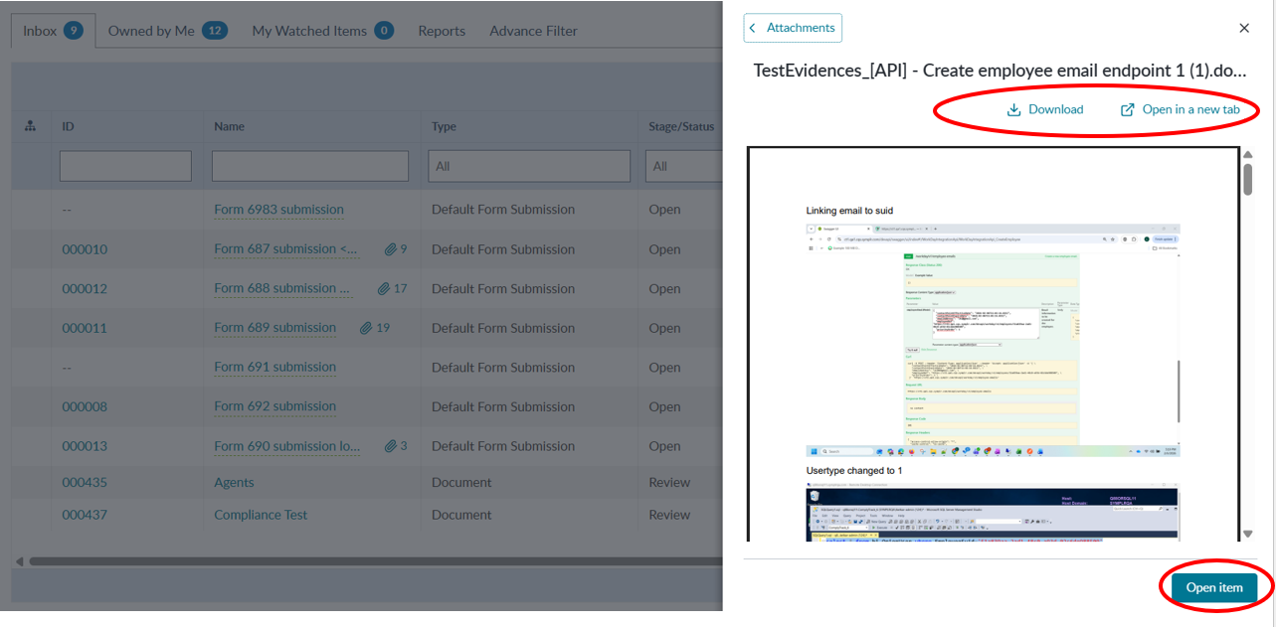Click the preview scrollbar up arrow
The image size is (1276, 627).
point(1247,154)
